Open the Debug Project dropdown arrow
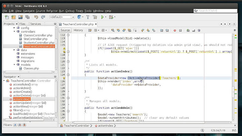242x136 pixels. click(x=115, y=17)
